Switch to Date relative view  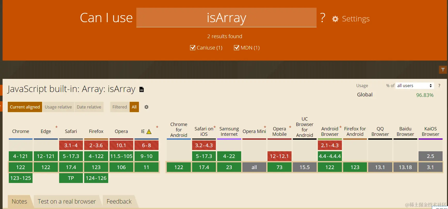click(89, 107)
